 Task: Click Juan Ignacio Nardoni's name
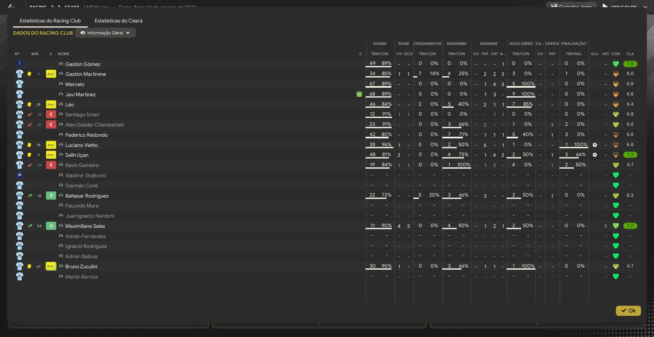click(x=90, y=216)
